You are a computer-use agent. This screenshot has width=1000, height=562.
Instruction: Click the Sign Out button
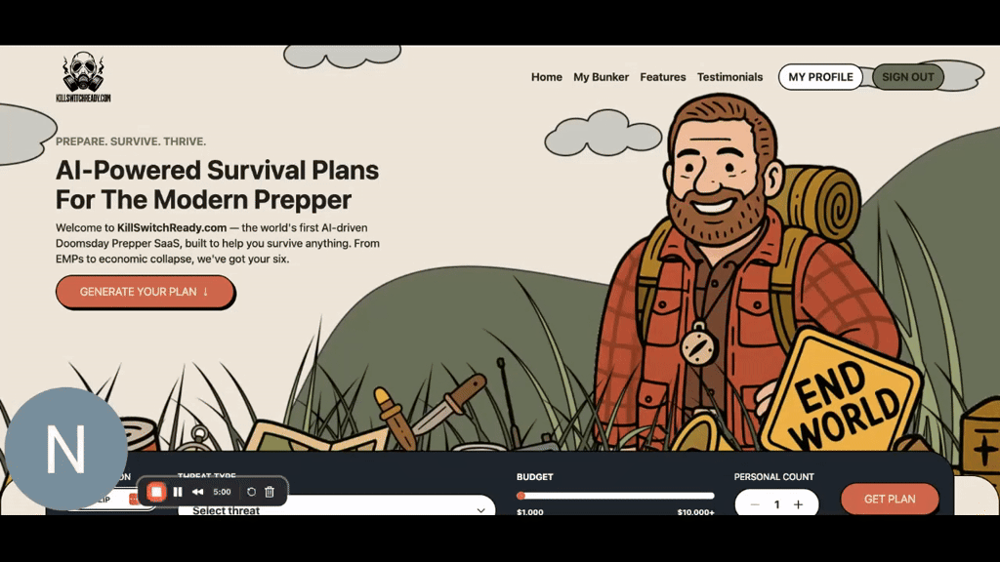pyautogui.click(x=907, y=77)
